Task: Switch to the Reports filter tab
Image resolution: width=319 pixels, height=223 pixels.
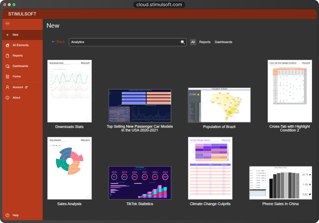Action: (x=205, y=42)
